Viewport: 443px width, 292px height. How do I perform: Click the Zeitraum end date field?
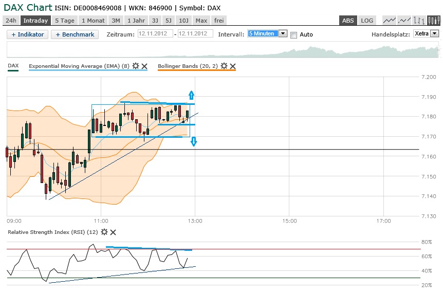point(195,33)
